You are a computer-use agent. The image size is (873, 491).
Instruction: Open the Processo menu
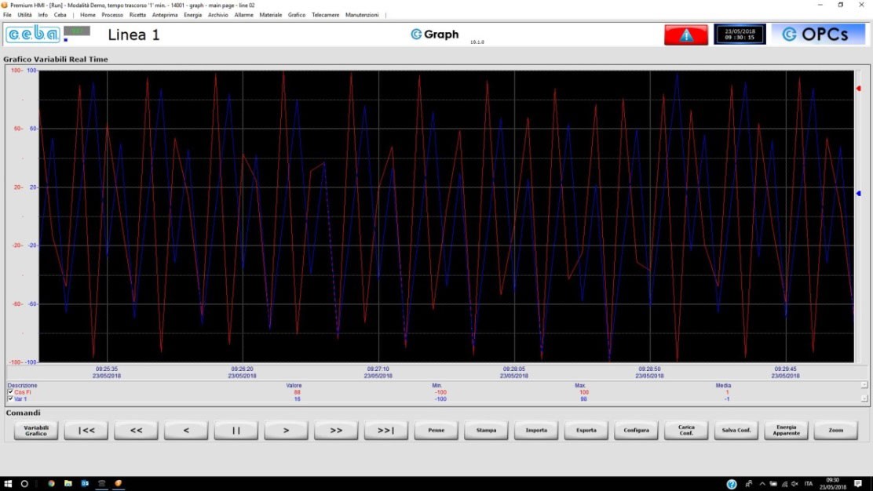(x=112, y=15)
